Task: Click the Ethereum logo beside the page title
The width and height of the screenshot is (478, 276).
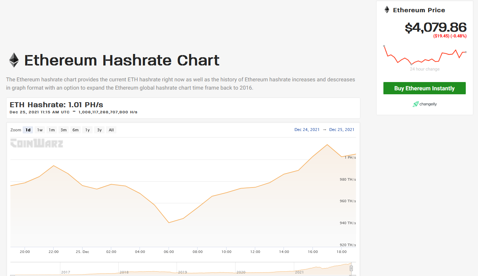Action: (x=14, y=60)
